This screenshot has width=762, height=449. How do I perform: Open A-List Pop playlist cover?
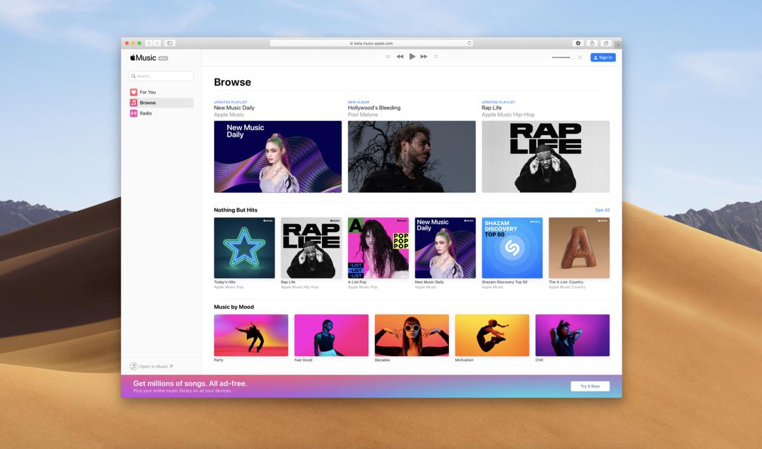[378, 248]
